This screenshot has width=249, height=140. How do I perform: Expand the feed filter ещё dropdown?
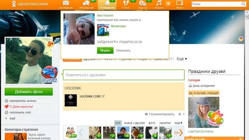coord(179,123)
